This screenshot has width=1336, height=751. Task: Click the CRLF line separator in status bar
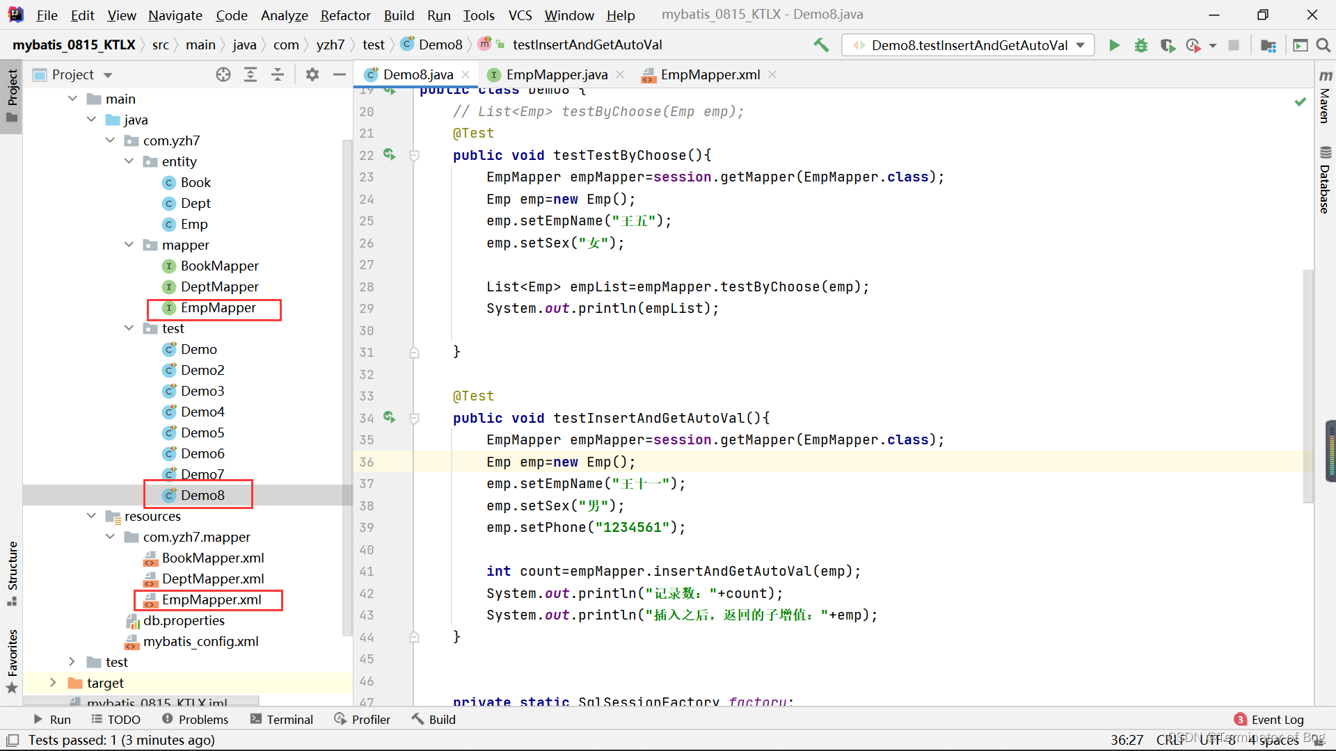point(1171,740)
